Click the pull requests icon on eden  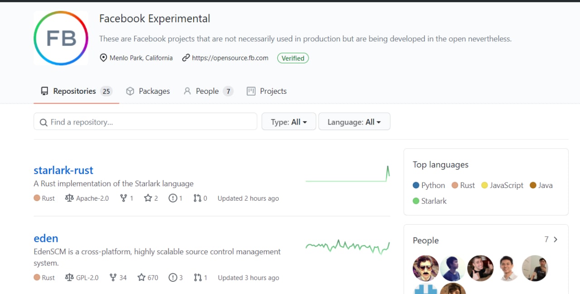tap(198, 277)
